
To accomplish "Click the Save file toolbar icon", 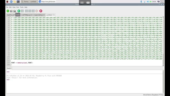I will 15,11.
